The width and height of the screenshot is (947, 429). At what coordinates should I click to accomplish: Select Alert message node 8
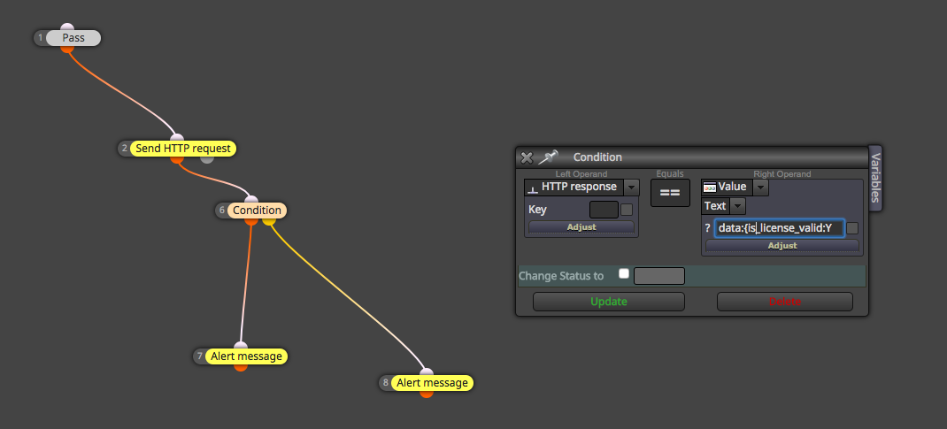pos(432,382)
